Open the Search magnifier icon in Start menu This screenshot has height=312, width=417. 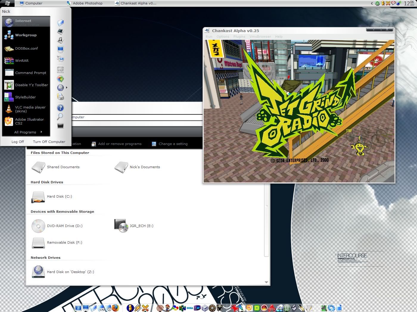point(60,116)
